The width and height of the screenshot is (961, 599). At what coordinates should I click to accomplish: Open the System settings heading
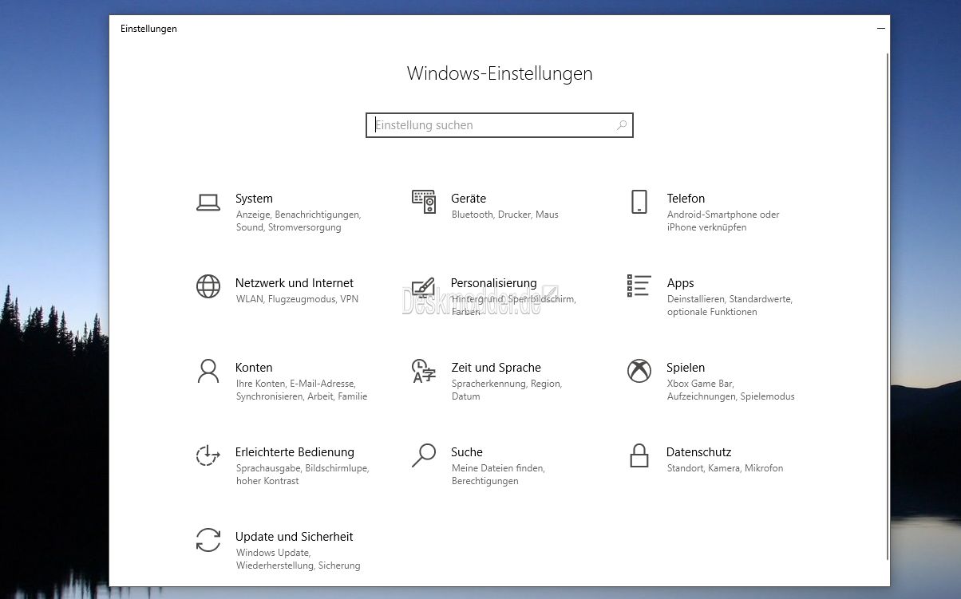click(254, 199)
